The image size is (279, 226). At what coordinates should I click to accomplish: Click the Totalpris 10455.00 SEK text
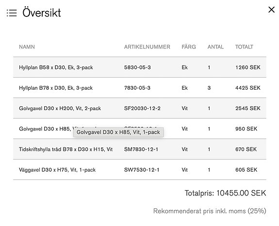pos(225,193)
